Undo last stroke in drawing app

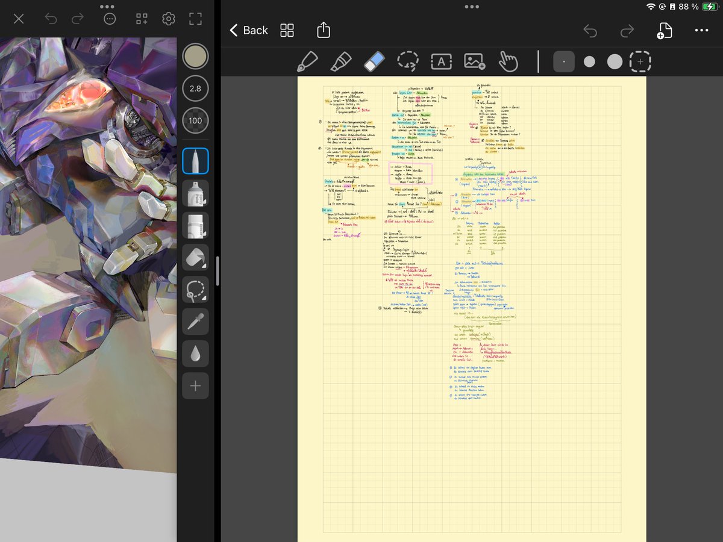pos(51,19)
